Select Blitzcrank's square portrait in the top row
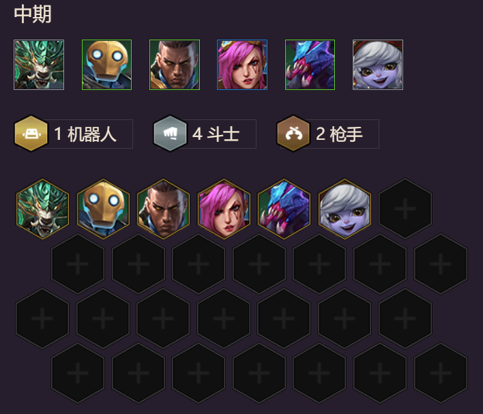 [x=106, y=65]
